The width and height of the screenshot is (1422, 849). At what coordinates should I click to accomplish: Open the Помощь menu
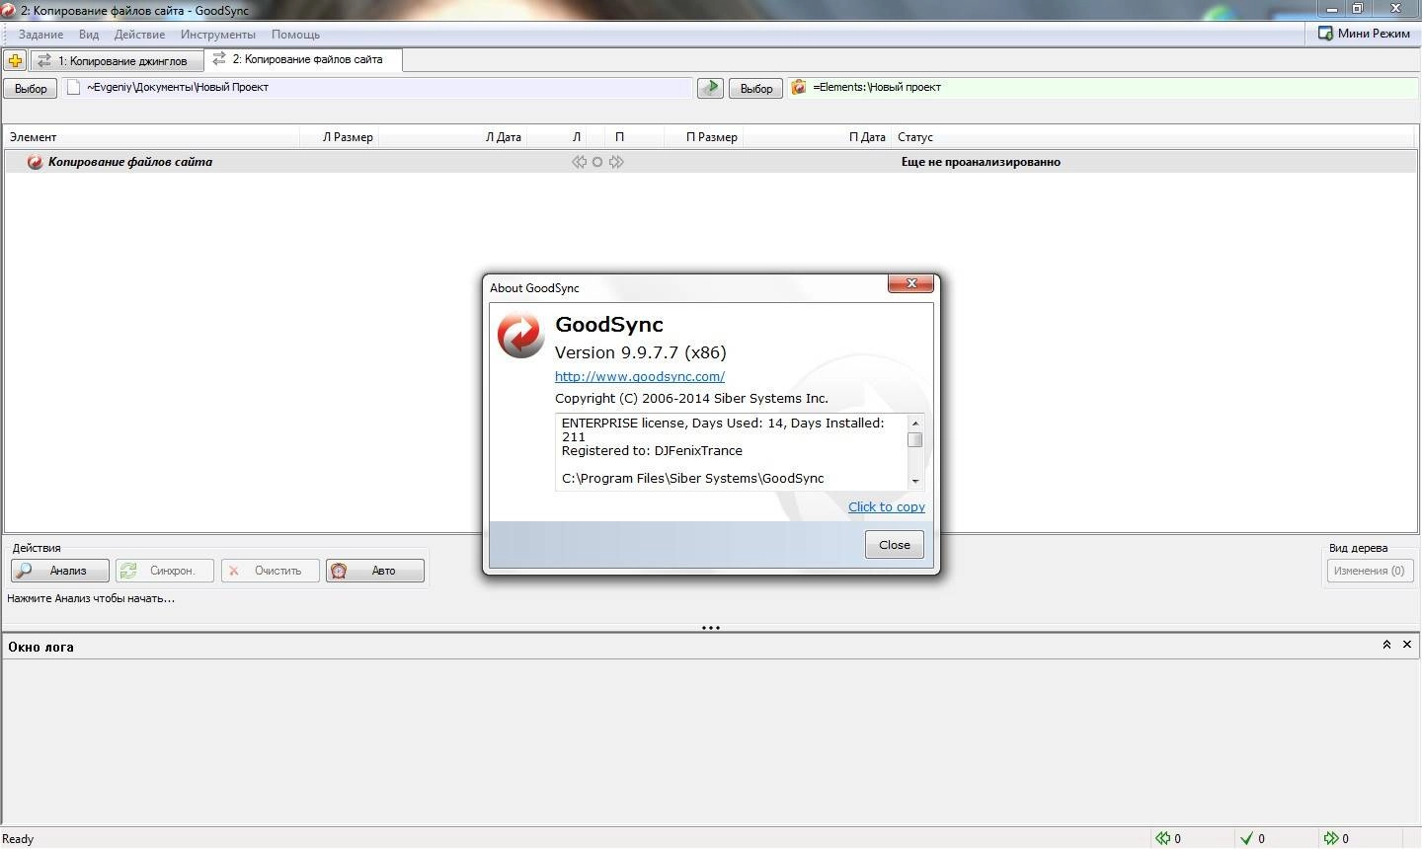tap(295, 34)
